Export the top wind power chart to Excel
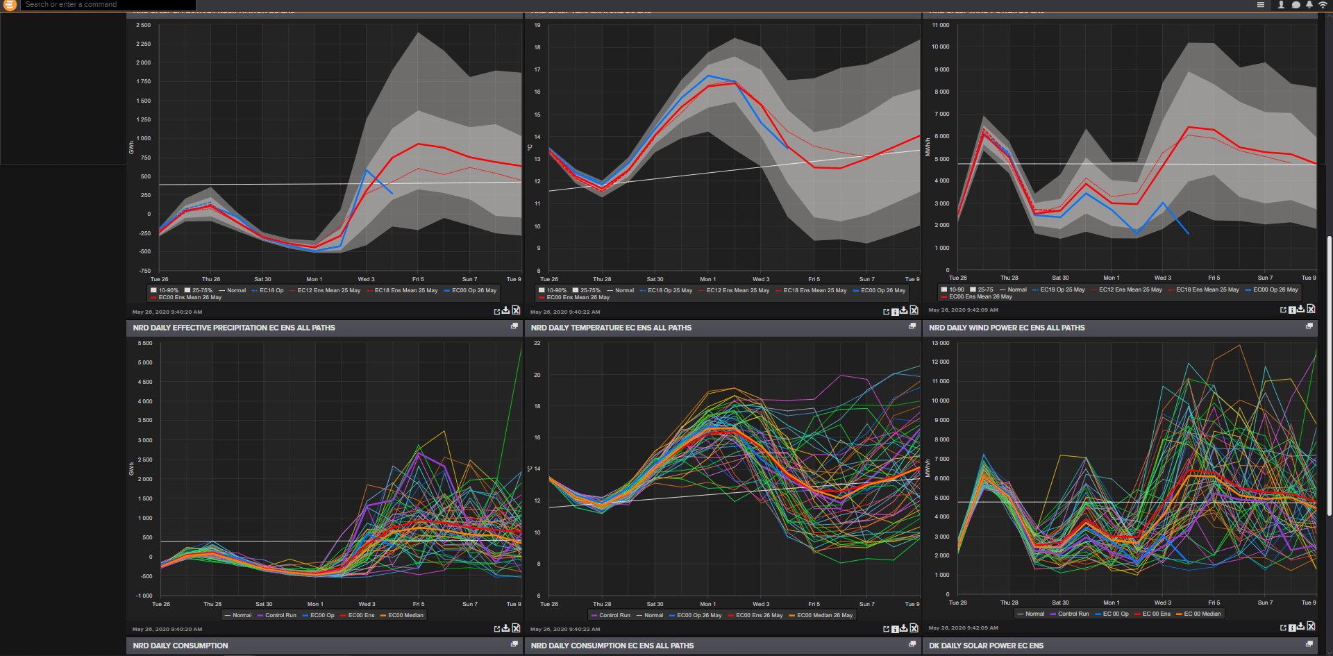 1311,310
